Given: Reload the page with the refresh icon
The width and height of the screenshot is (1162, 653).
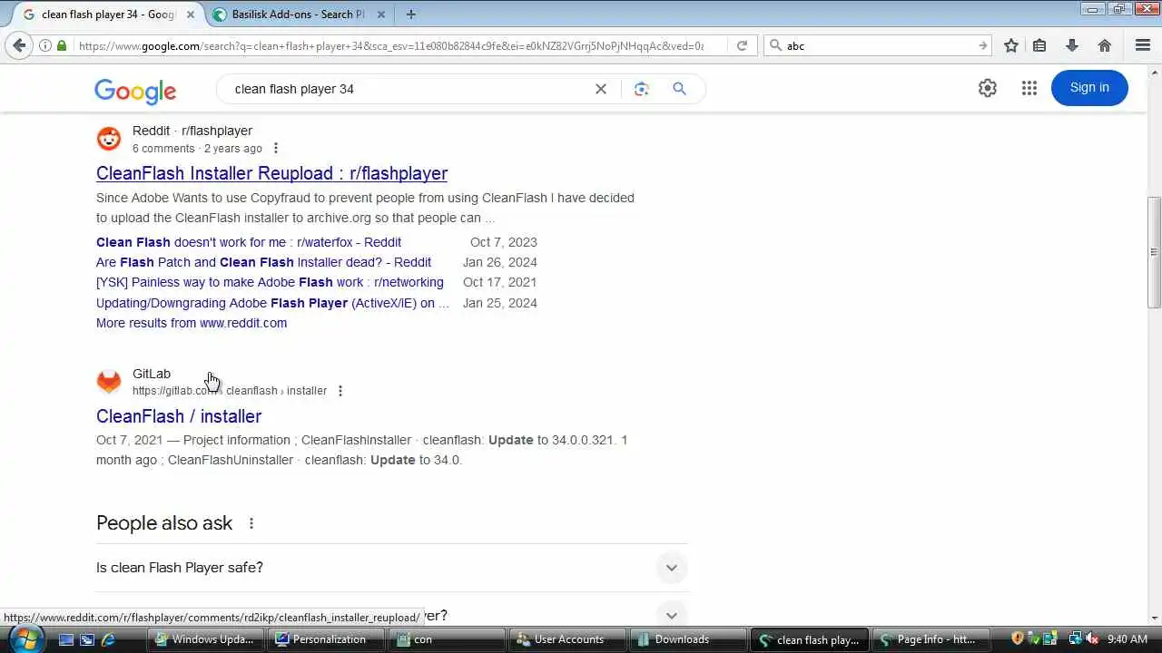Looking at the screenshot, I should [742, 45].
